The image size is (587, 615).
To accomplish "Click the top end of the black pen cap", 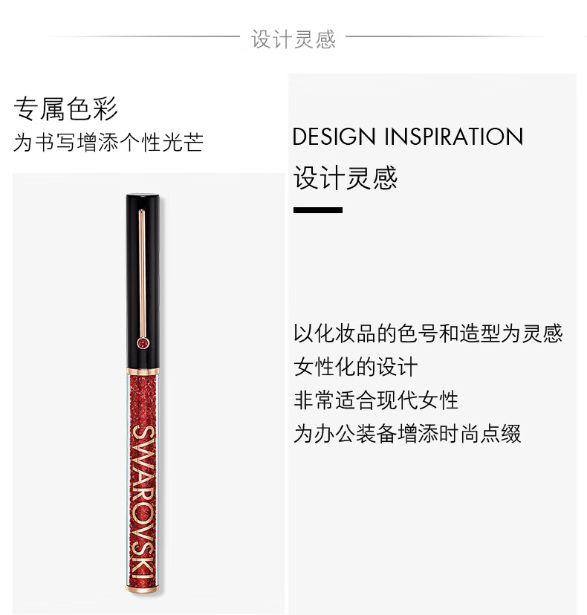I will tap(143, 196).
